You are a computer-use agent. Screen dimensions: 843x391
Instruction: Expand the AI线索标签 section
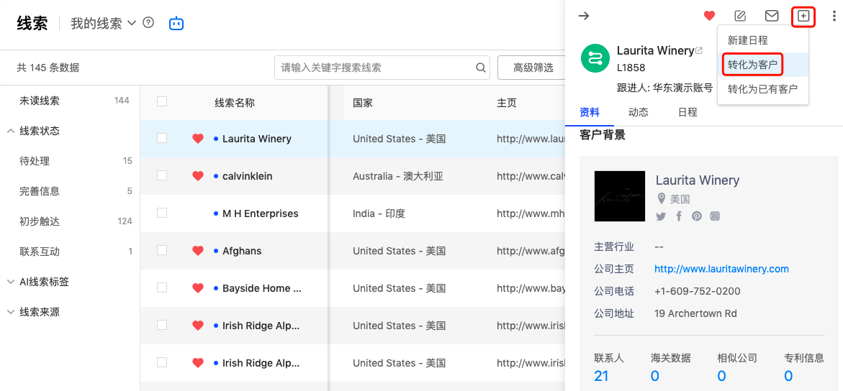[11, 282]
